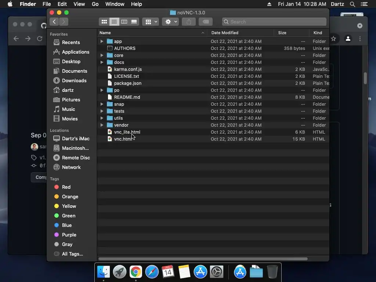Select the package.json file
Image resolution: width=376 pixels, height=282 pixels.
click(213, 83)
